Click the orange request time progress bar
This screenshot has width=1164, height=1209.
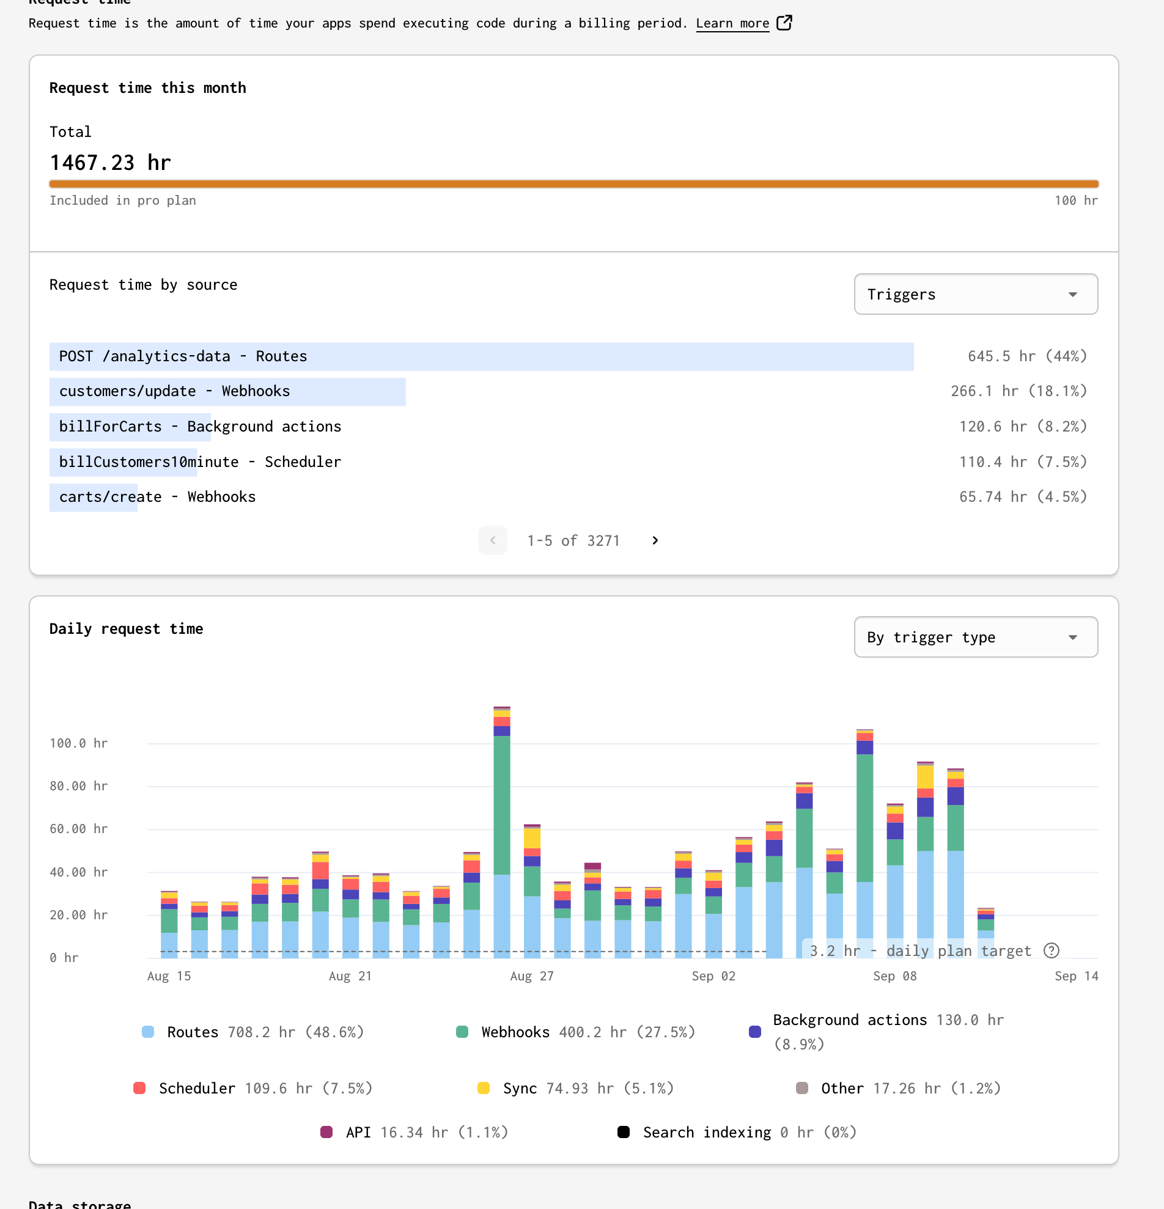pos(573,184)
